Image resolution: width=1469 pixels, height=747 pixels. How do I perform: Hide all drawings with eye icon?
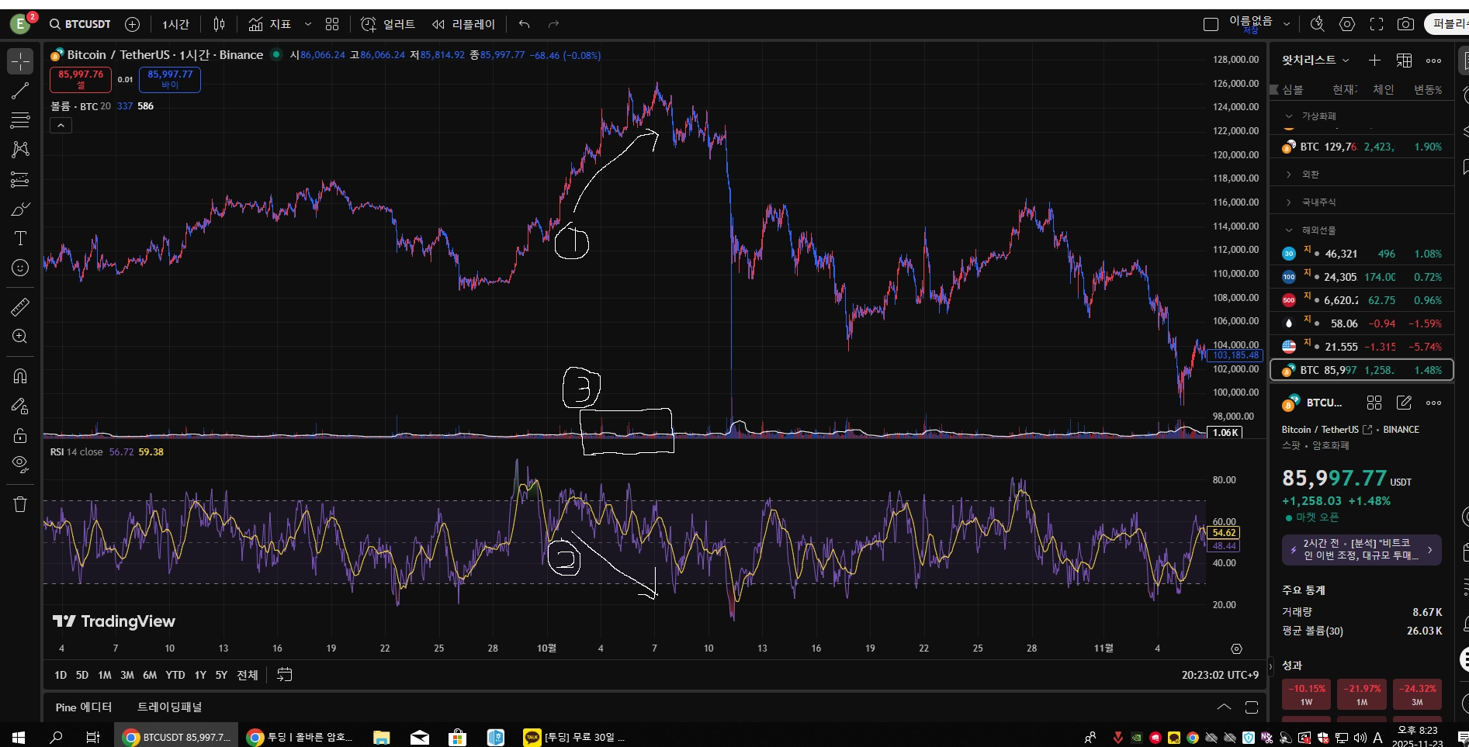tap(20, 465)
